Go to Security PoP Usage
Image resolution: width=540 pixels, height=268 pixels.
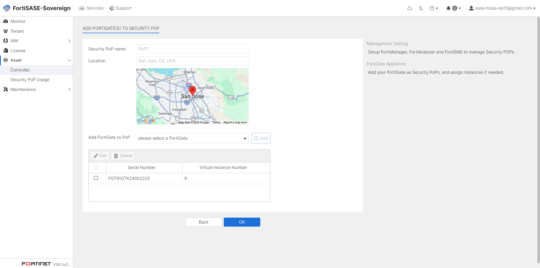[30, 80]
